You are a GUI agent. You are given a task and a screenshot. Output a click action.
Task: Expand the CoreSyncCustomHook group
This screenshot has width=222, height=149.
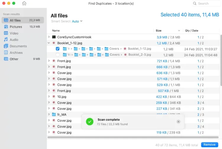49,37
